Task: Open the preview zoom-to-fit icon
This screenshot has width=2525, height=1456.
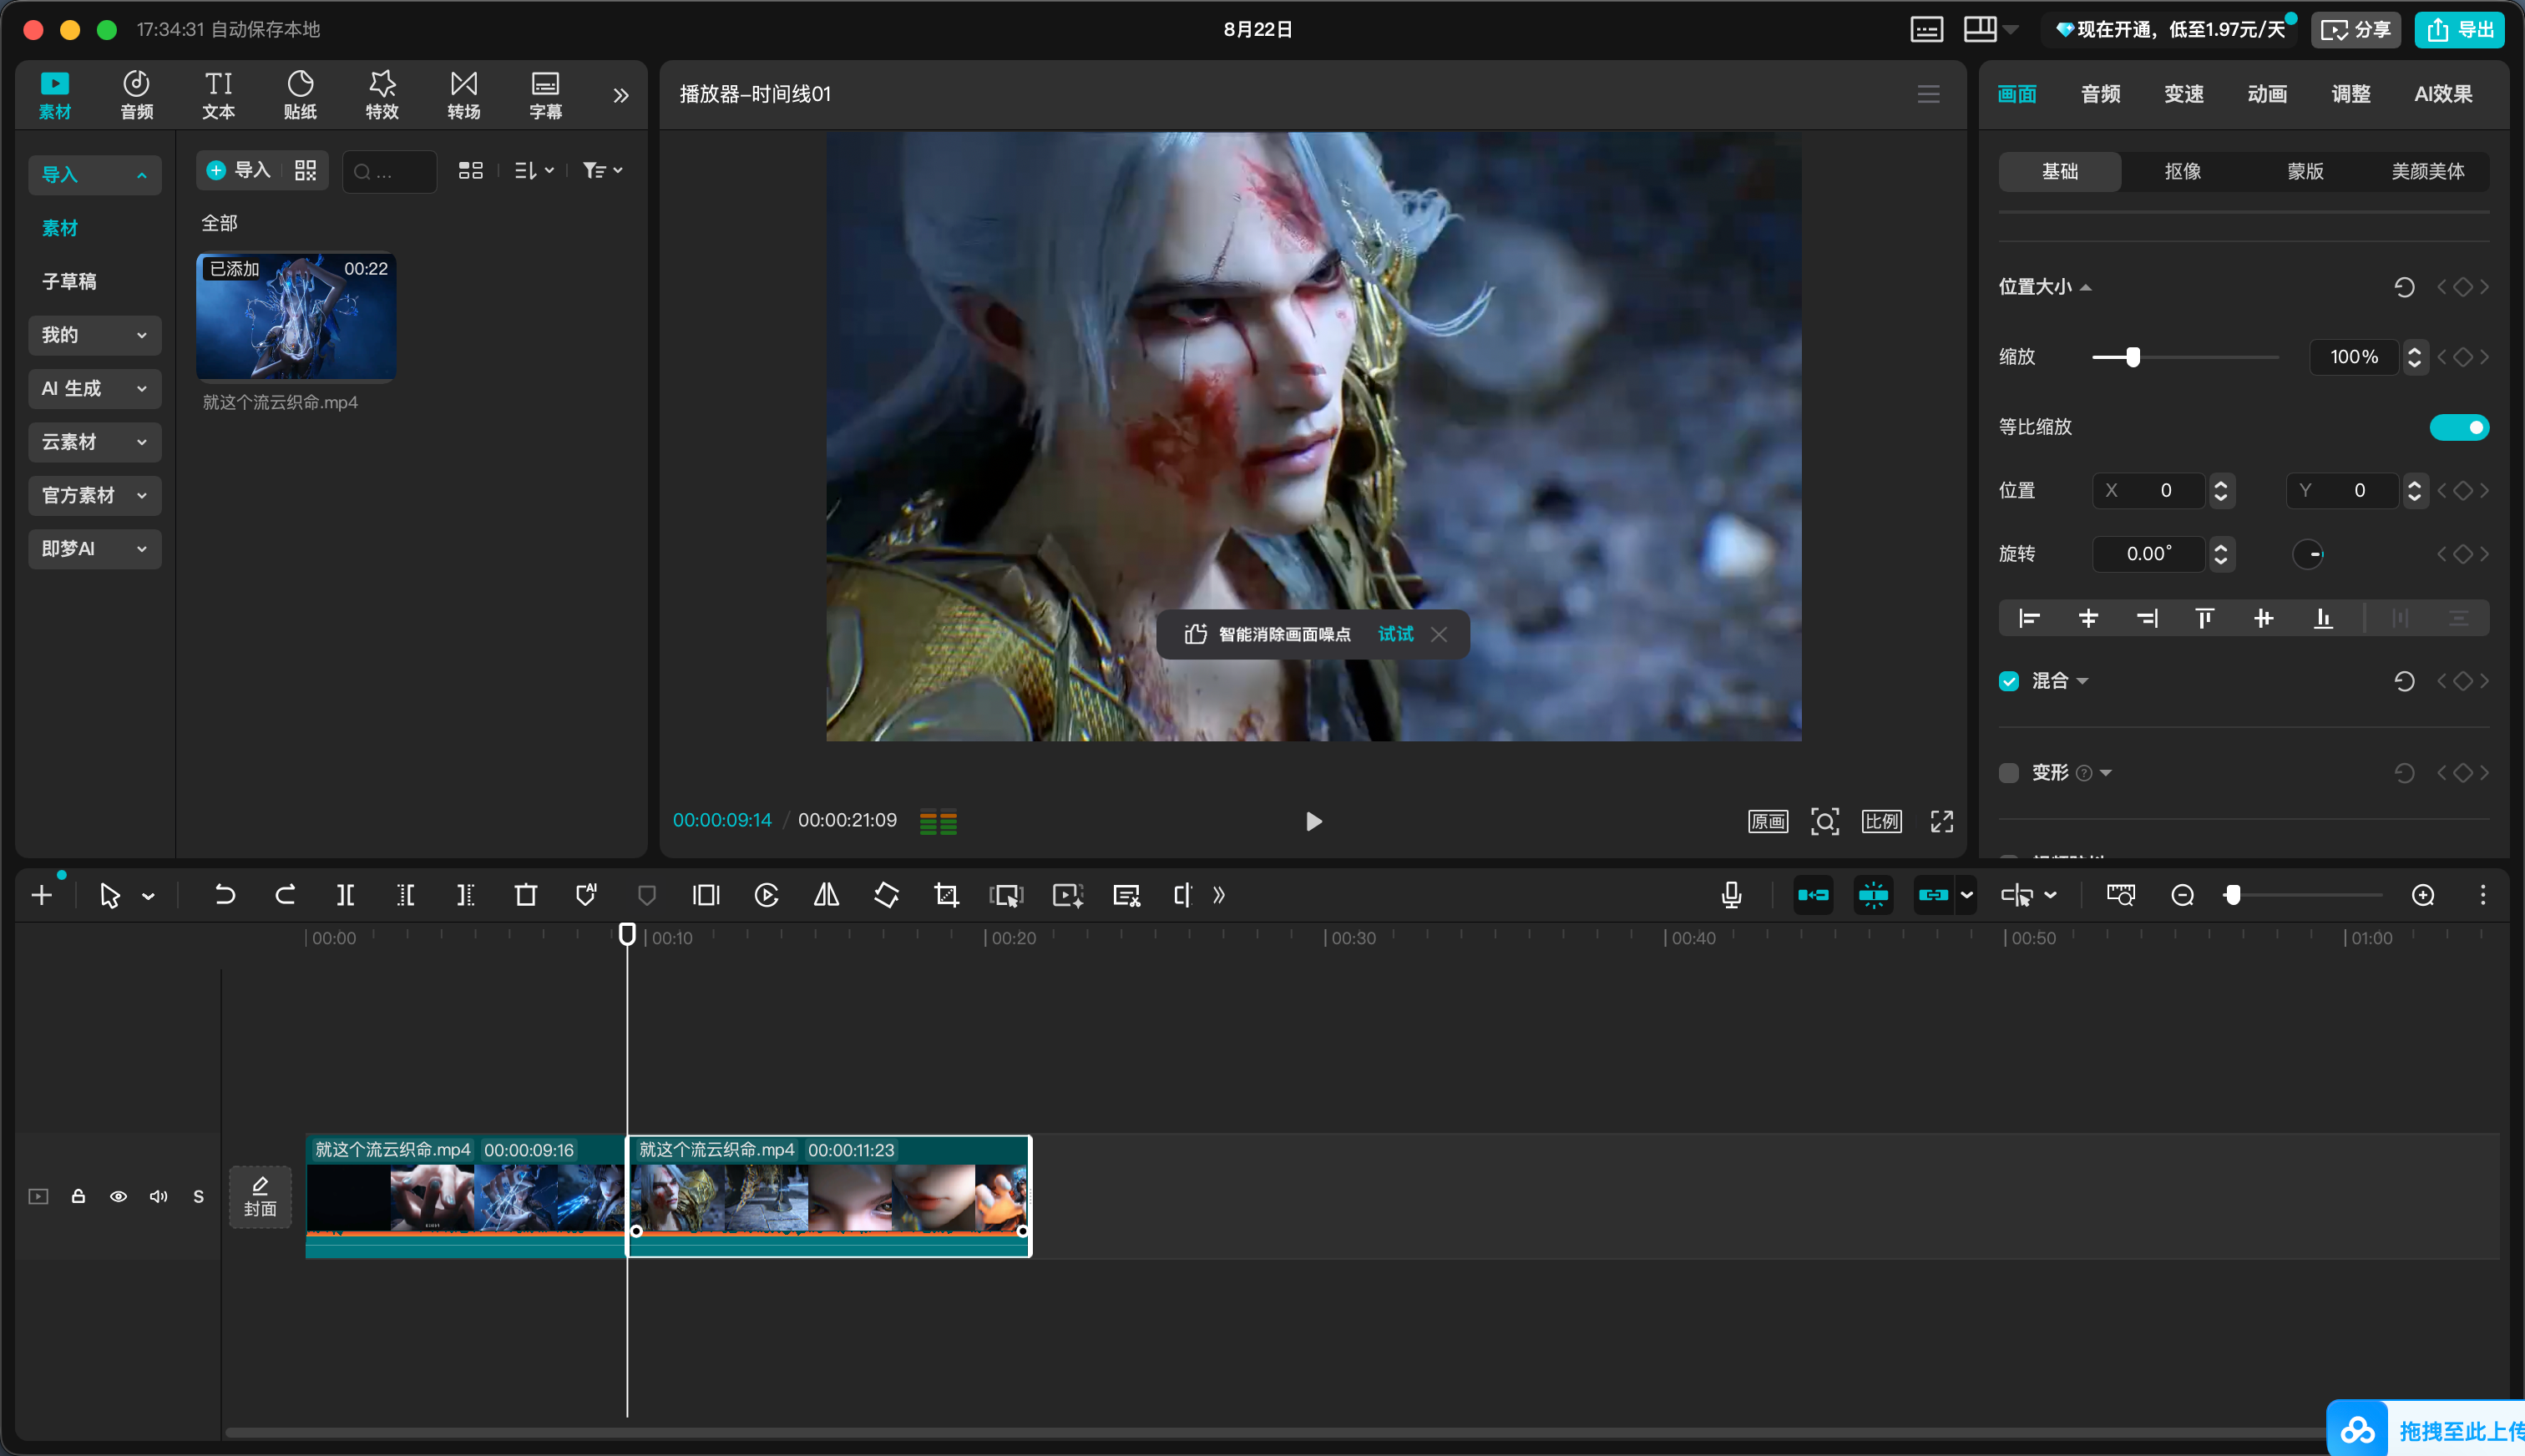Action: point(1824,821)
